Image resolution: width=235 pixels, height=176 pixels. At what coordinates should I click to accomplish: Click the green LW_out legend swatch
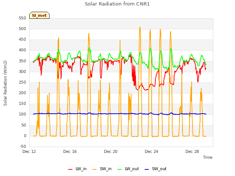coord(120,169)
